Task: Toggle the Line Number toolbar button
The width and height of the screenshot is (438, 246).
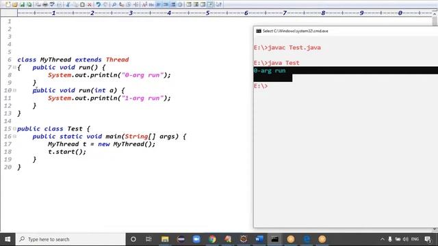Action: (173, 5)
